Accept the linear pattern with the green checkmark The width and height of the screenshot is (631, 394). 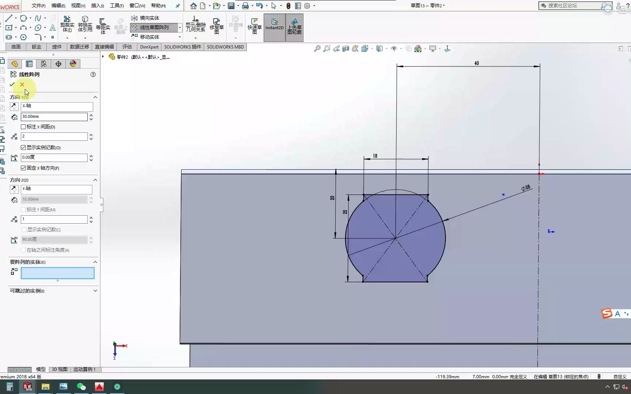(x=12, y=84)
